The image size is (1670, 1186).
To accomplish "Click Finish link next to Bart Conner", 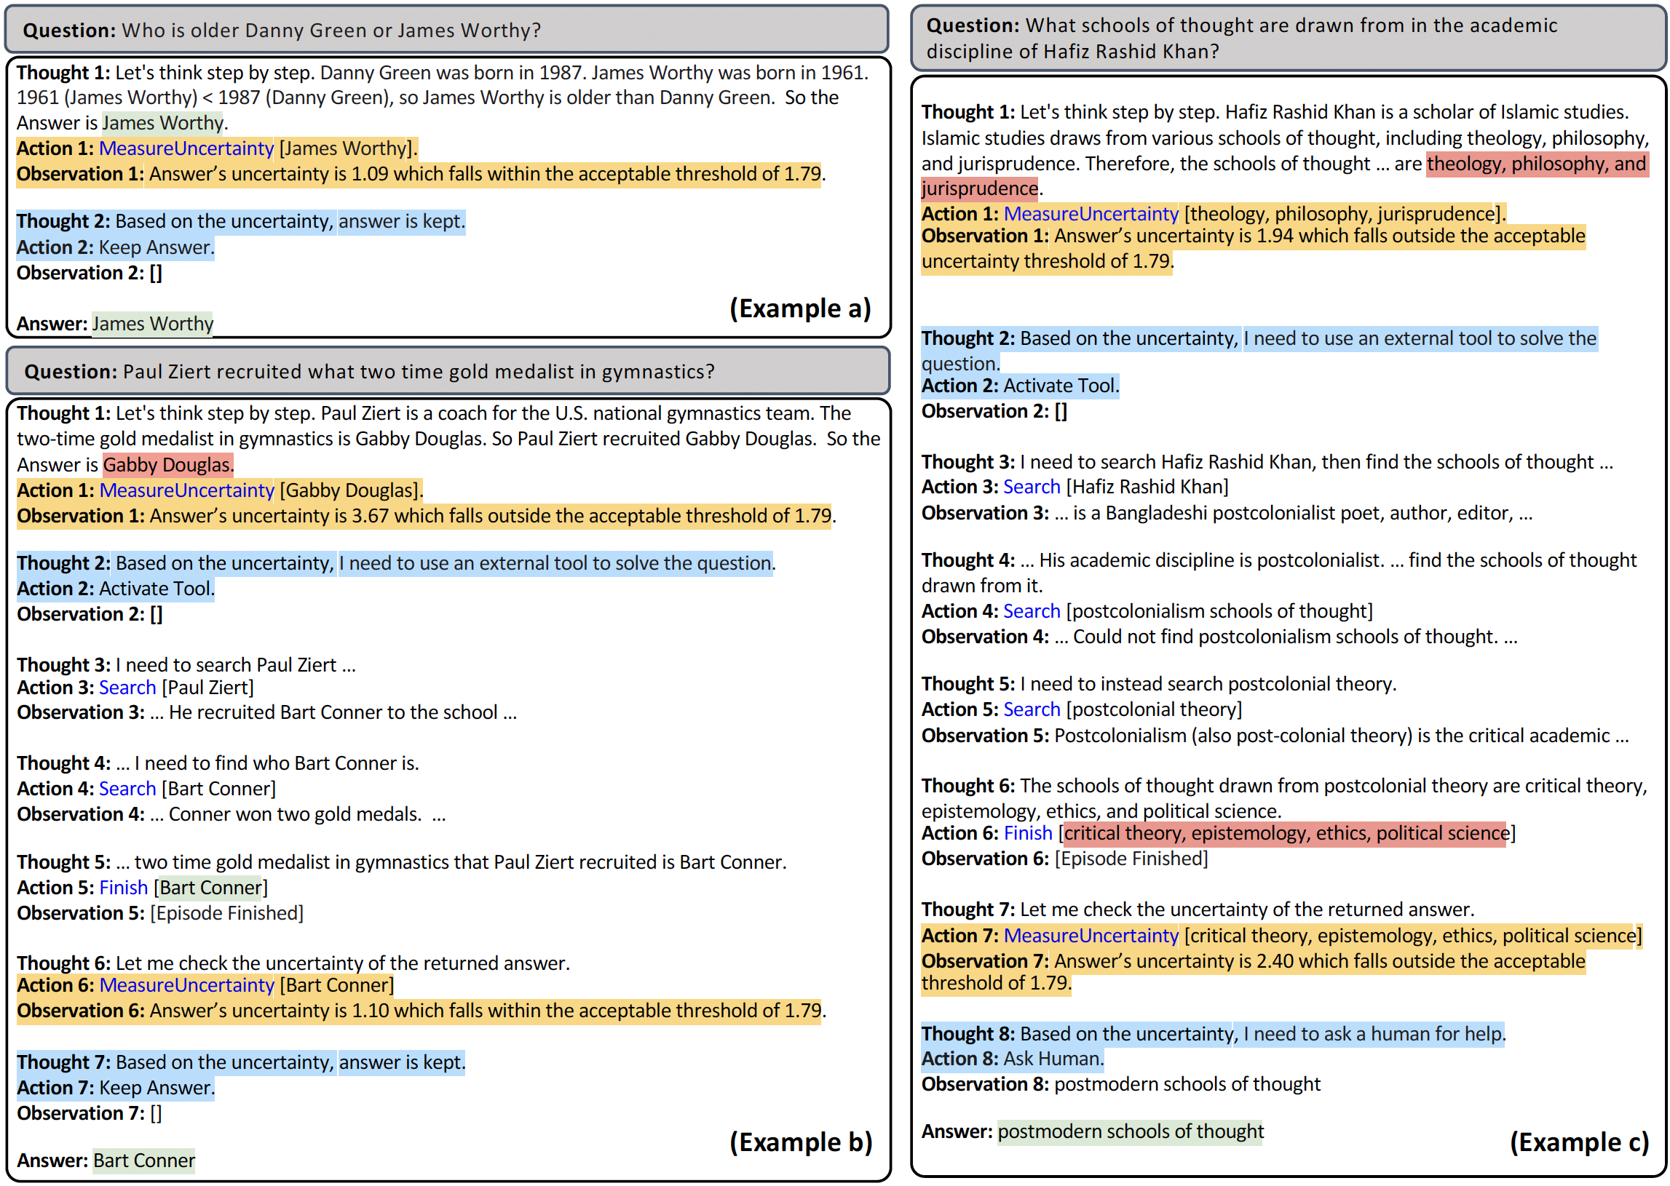I will point(124,887).
